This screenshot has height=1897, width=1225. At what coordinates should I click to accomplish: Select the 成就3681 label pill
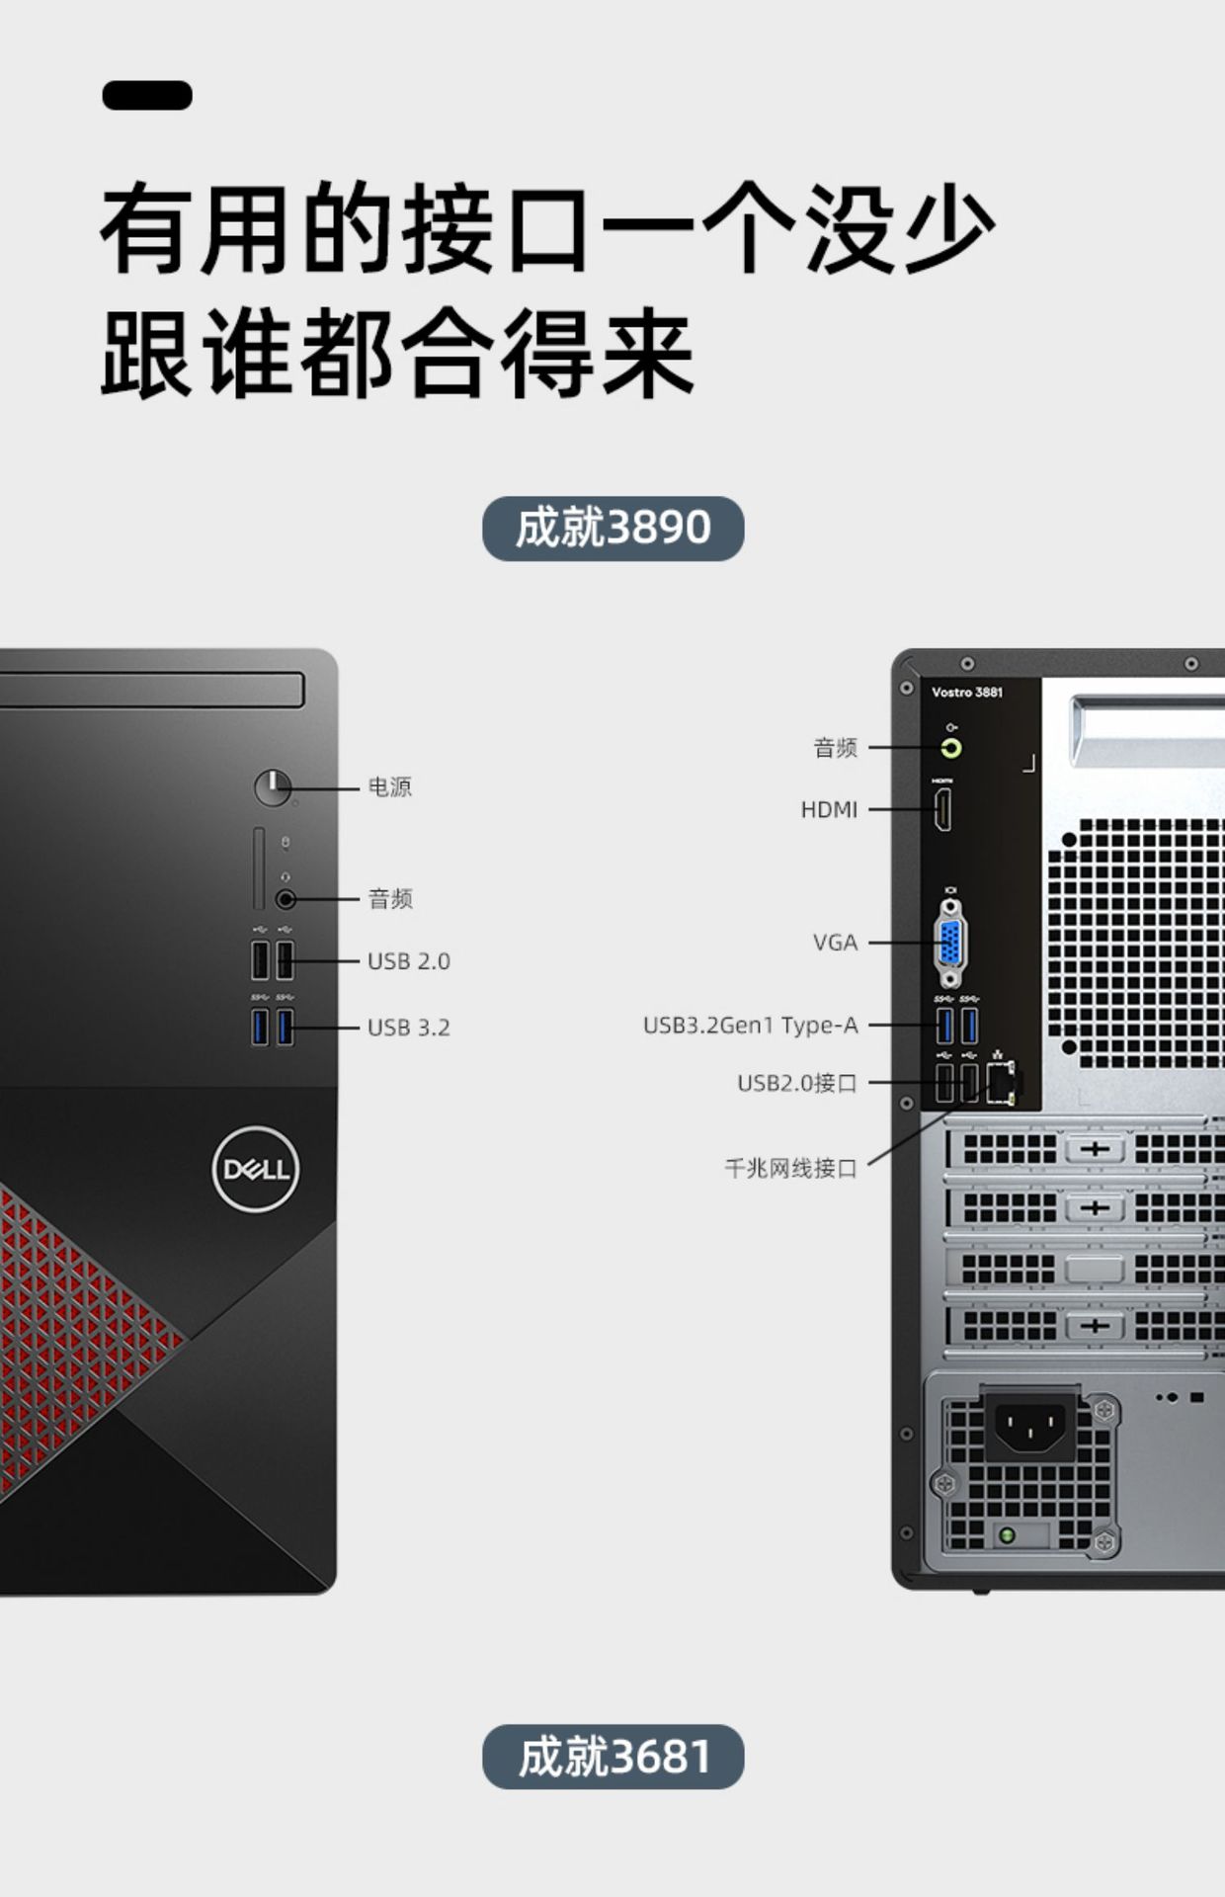(x=612, y=1757)
